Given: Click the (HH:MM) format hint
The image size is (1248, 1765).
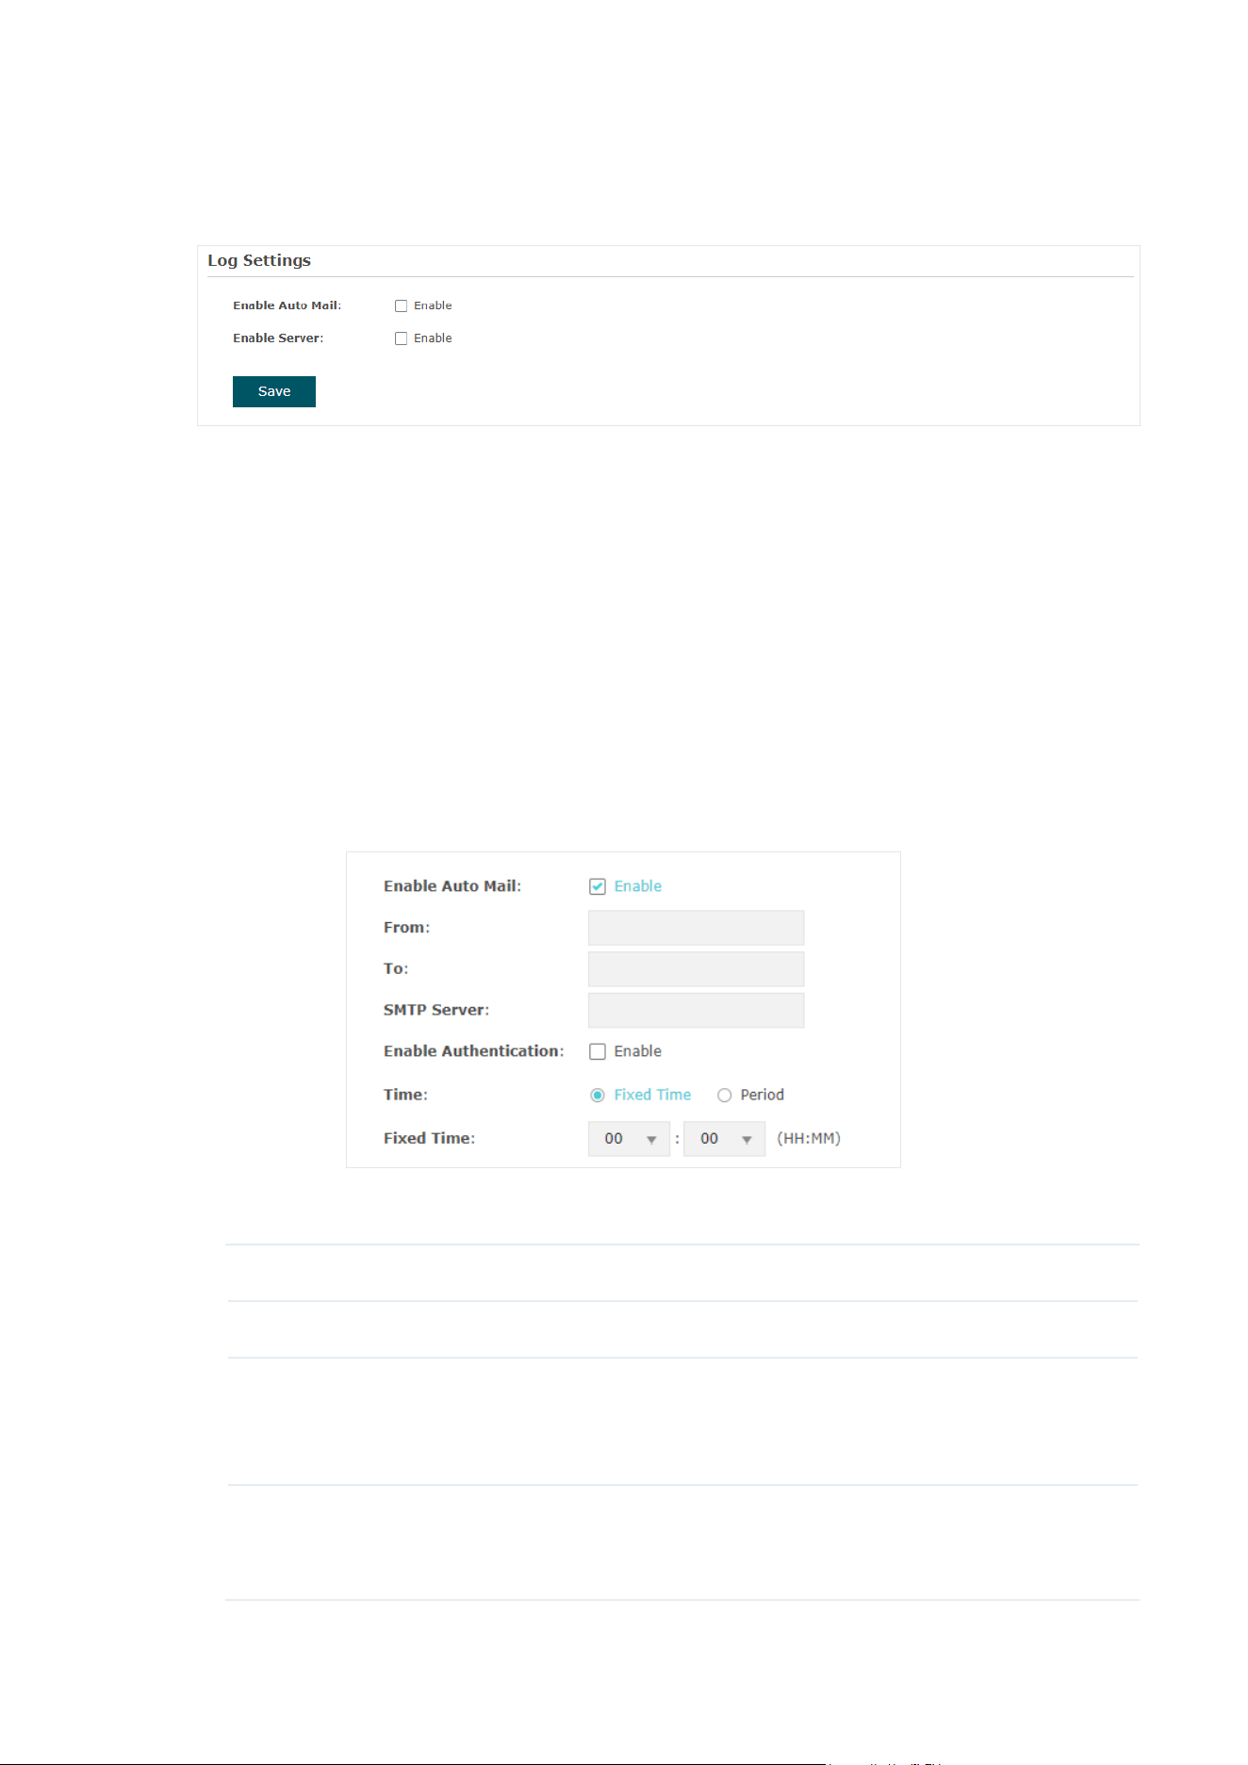Looking at the screenshot, I should coord(809,1139).
